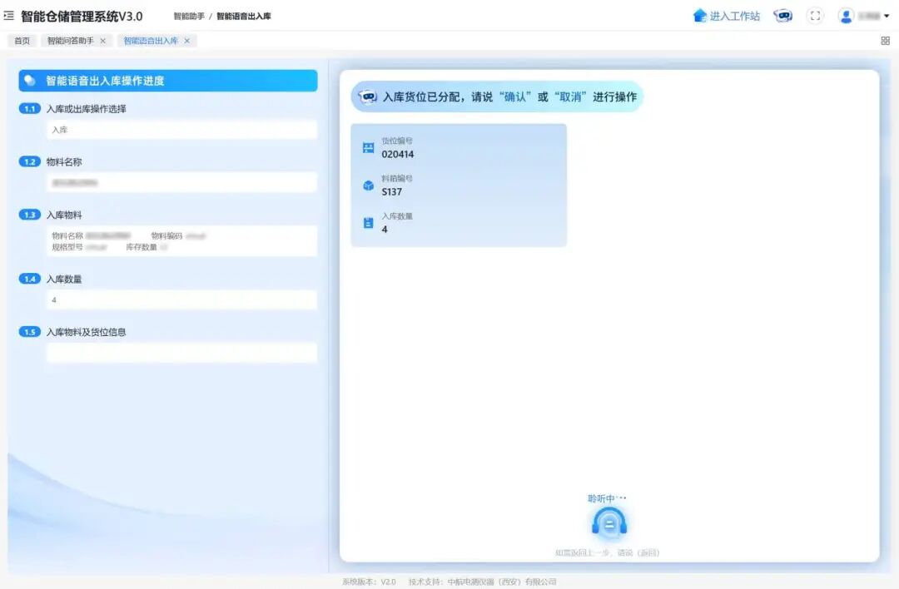Toggle fullscreen mode icon
Image resolution: width=899 pixels, height=589 pixels.
[x=815, y=16]
